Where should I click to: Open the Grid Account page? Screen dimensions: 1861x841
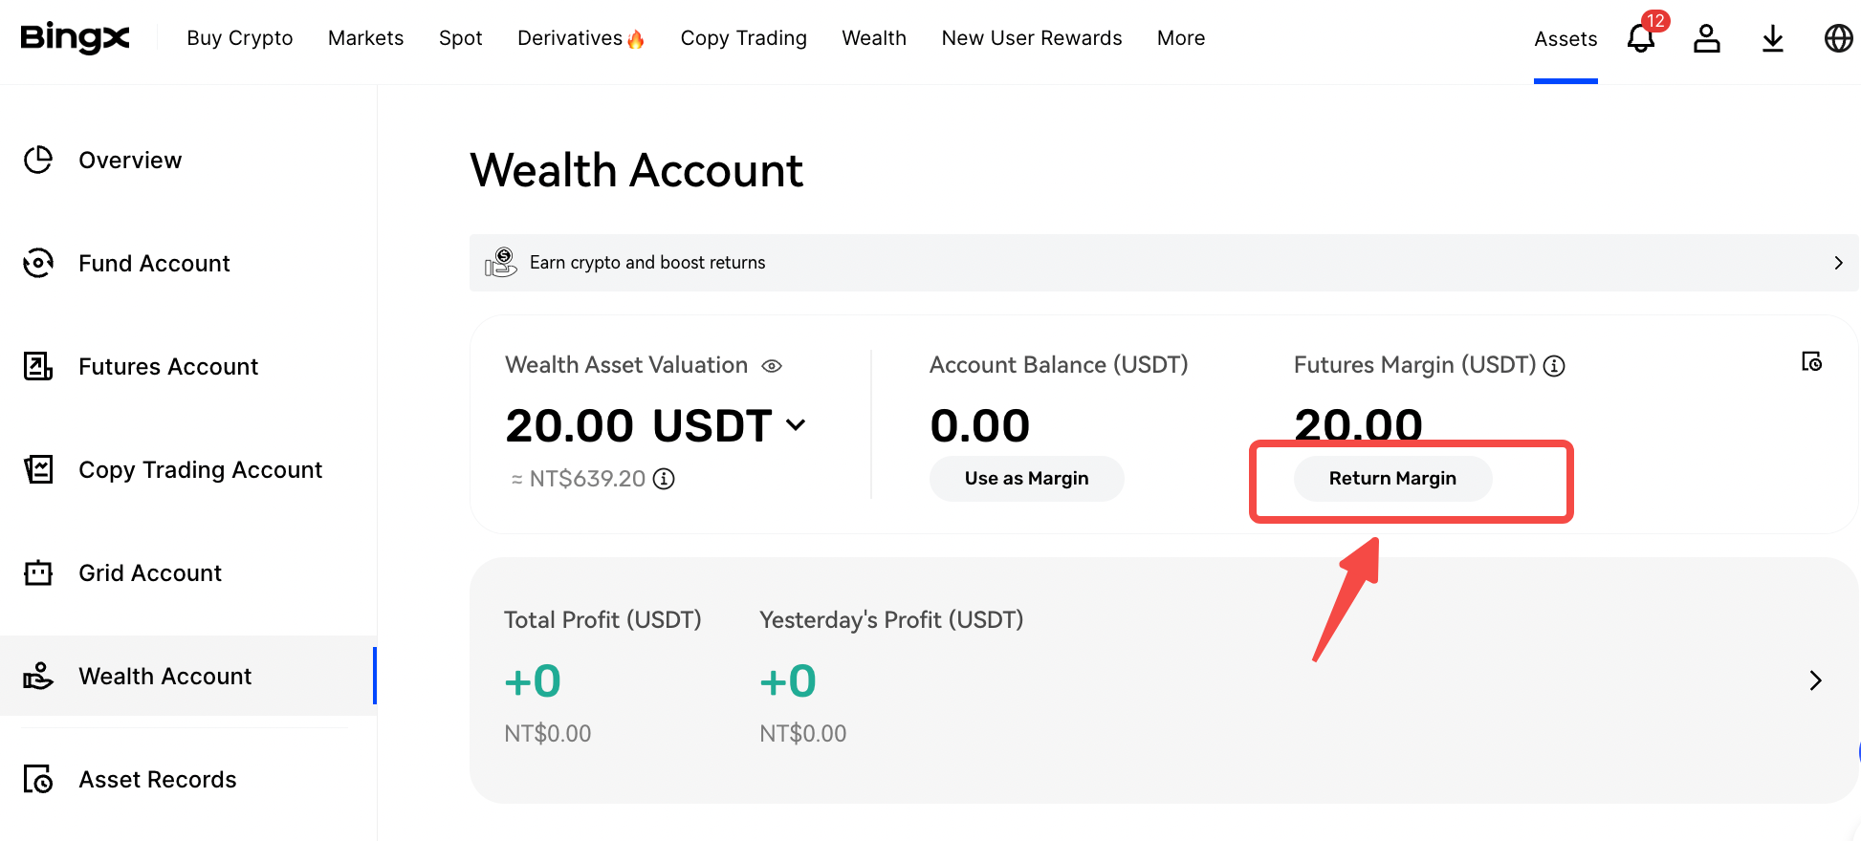point(150,573)
